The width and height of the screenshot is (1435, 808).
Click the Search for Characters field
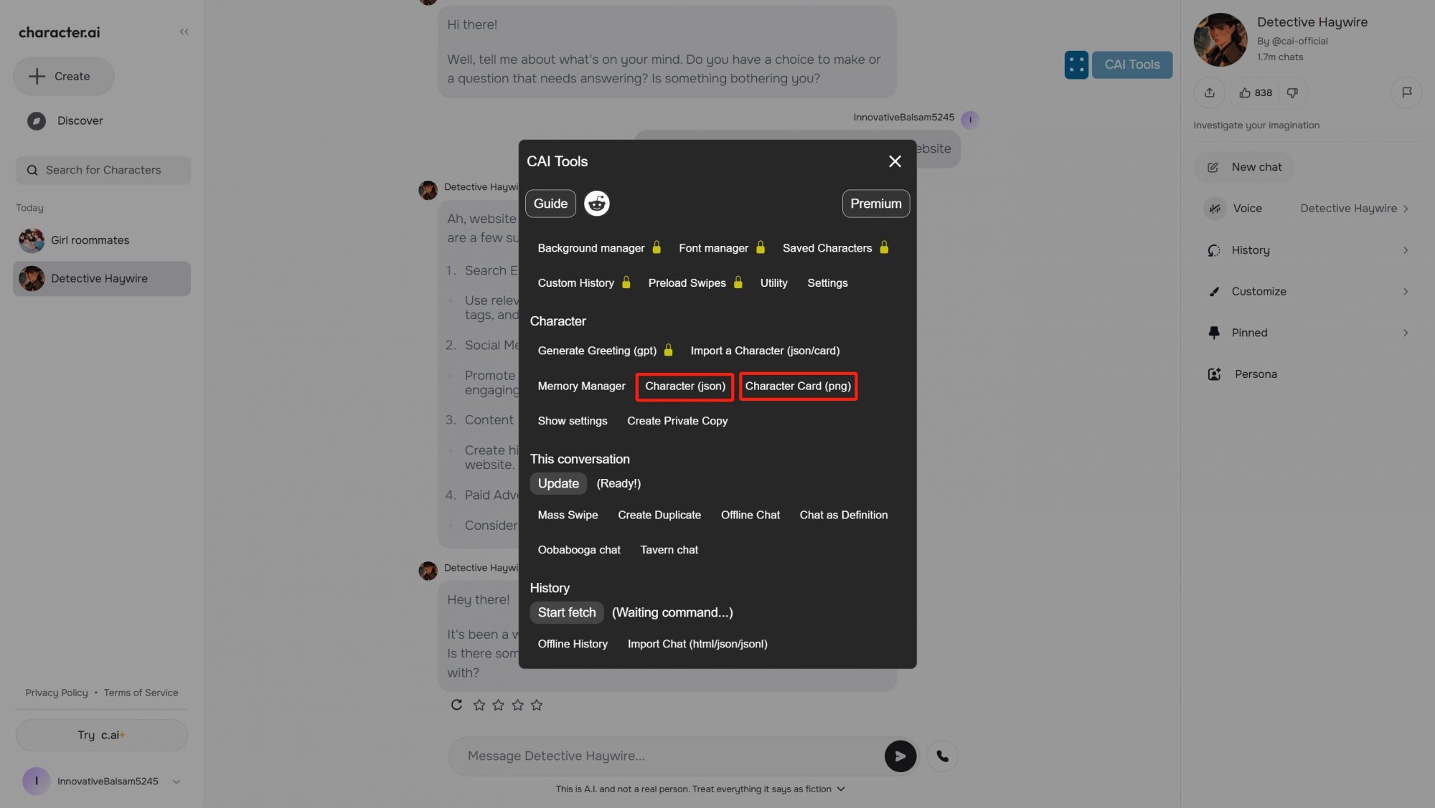pyautogui.click(x=103, y=170)
